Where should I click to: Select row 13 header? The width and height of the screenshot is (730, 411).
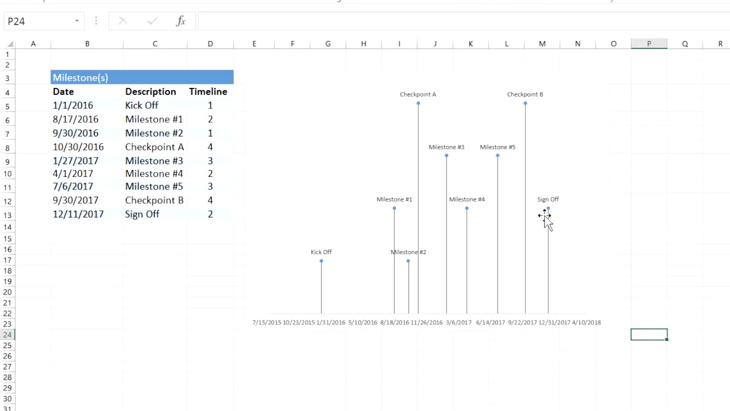[7, 215]
